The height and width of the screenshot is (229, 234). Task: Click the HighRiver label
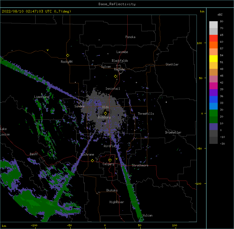pyautogui.click(x=117, y=202)
